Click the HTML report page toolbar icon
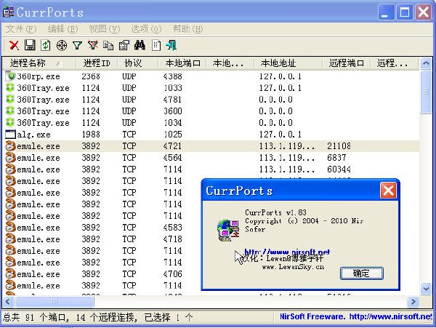Viewport: 436px width, 328px height. point(156,45)
